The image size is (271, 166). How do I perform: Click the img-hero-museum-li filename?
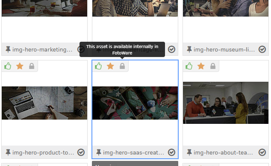pos(224,49)
